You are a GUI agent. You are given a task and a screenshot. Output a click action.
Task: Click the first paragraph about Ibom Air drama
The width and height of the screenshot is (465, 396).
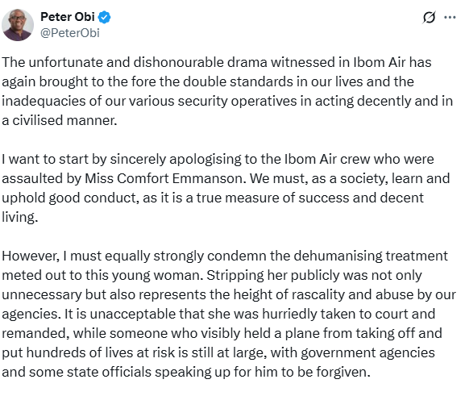pyautogui.click(x=227, y=91)
